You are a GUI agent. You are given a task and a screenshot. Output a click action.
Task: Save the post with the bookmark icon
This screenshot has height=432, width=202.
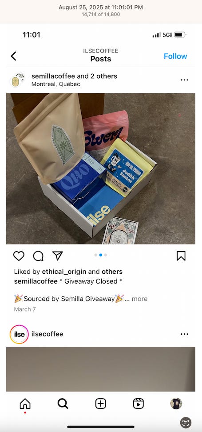pos(181,256)
